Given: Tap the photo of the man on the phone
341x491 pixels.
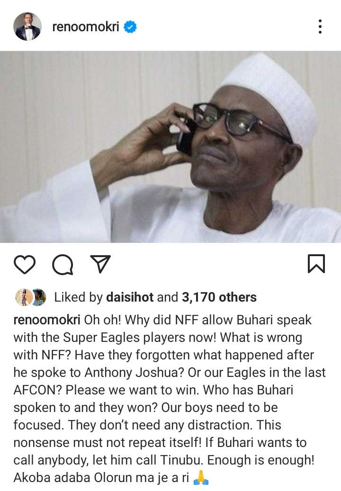Looking at the screenshot, I should [170, 147].
